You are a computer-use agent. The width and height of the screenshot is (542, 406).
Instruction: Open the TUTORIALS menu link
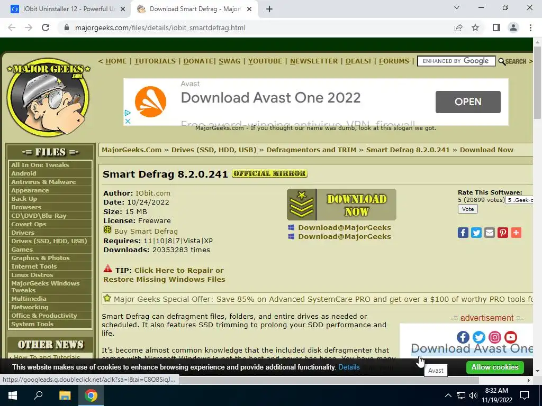tap(155, 61)
